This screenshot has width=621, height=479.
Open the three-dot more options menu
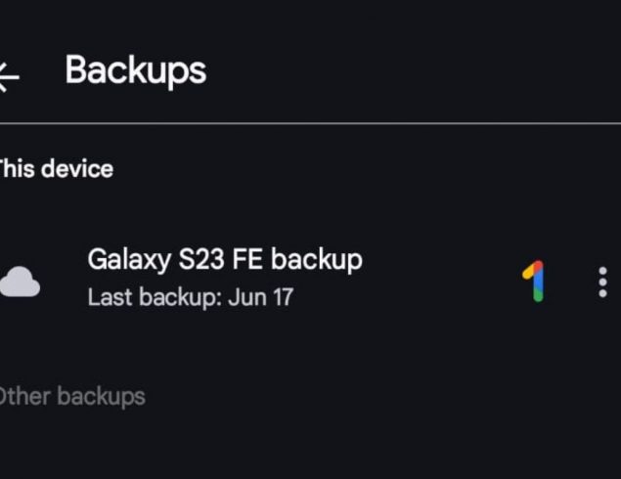click(x=601, y=282)
